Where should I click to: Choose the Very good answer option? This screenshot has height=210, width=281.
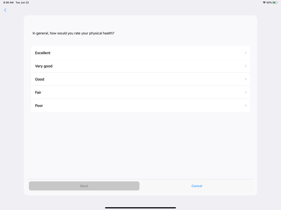point(44,66)
